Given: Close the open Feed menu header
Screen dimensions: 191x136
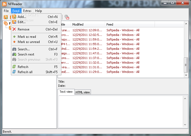Looking at the screenshot, I should (x=16, y=11).
